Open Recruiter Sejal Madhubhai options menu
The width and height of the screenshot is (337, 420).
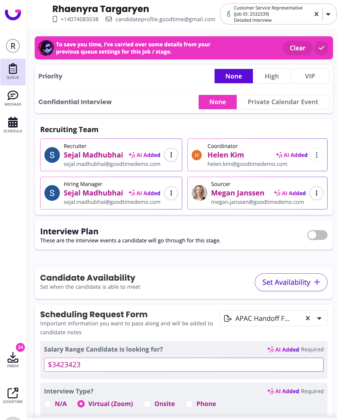[x=171, y=155]
